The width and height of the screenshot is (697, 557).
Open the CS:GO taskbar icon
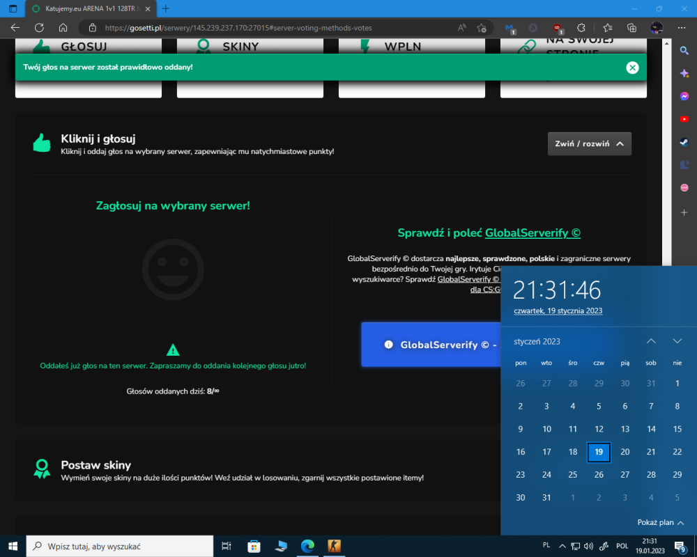(335, 546)
